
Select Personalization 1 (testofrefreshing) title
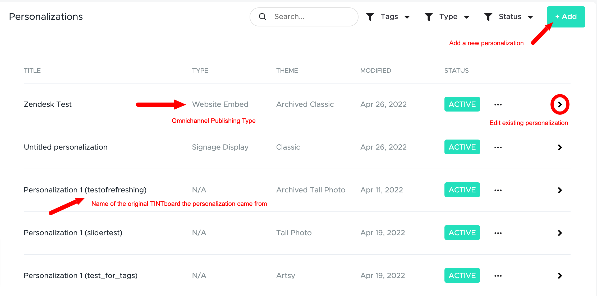pyautogui.click(x=85, y=190)
